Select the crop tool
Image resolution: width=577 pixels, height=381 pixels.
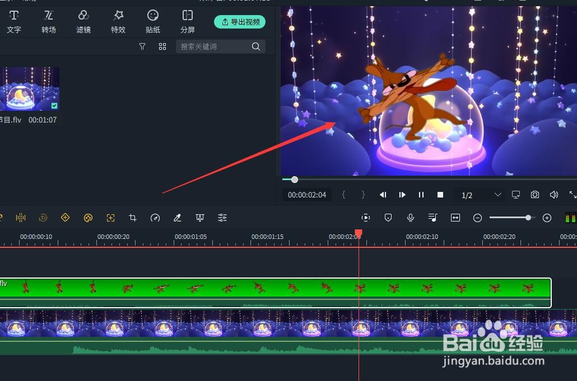[133, 218]
